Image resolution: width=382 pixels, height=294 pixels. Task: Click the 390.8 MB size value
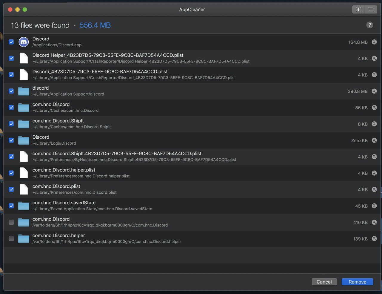358,91
